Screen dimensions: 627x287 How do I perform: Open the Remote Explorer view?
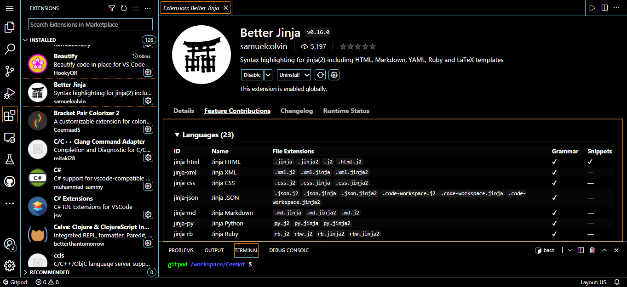[x=10, y=137]
